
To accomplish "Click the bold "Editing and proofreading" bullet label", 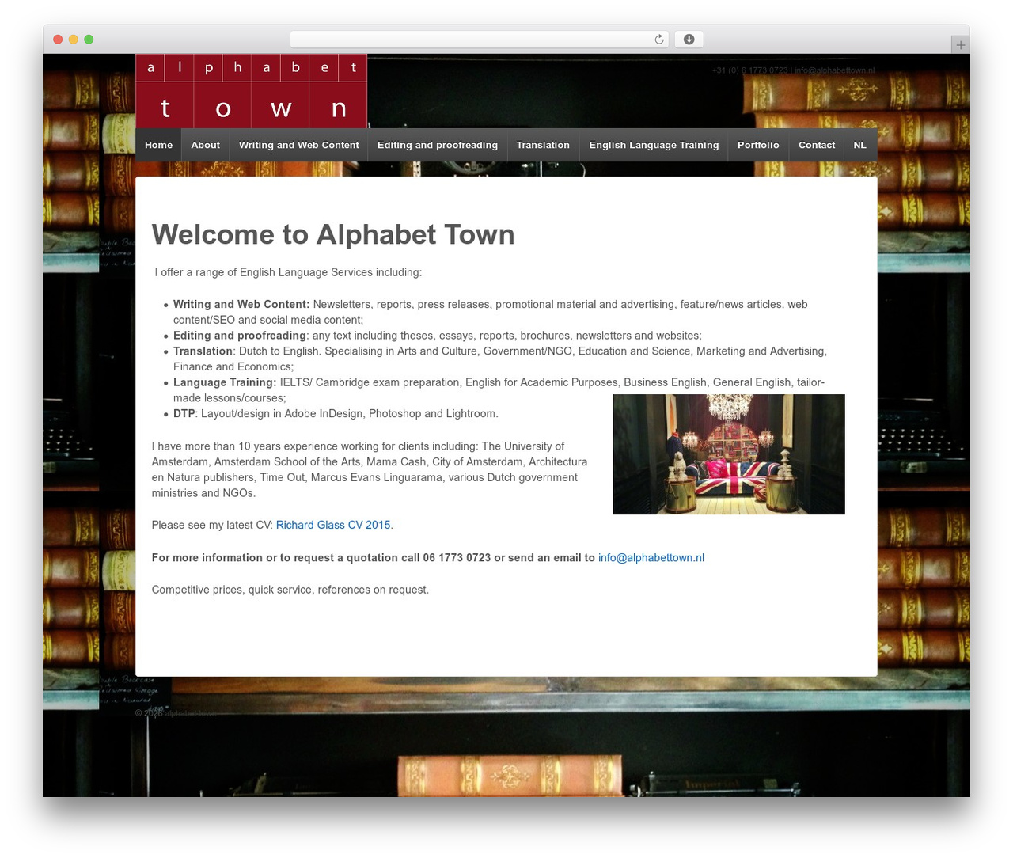I will pos(240,336).
